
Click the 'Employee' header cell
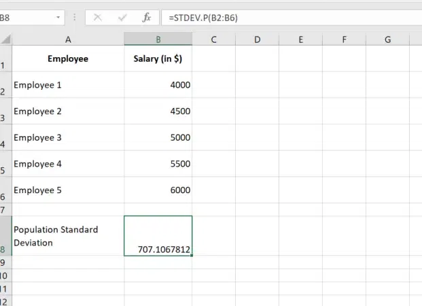[x=68, y=58]
